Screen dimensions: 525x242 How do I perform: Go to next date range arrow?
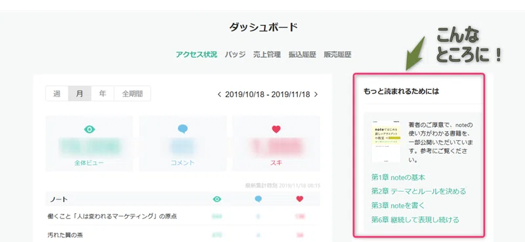coord(316,94)
